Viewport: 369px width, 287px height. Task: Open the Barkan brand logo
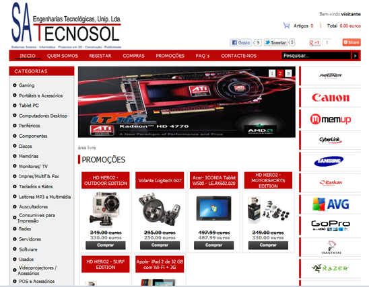coord(331,183)
